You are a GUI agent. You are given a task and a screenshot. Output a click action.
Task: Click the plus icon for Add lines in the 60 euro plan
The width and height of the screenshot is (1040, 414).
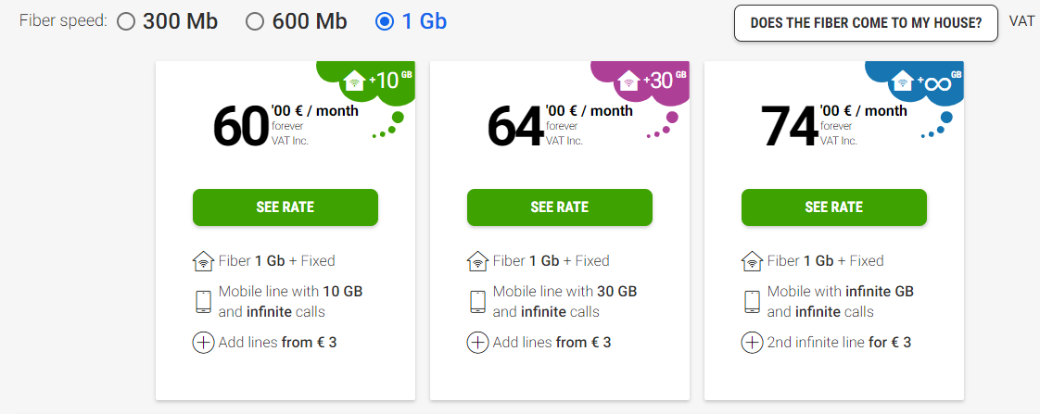(x=203, y=343)
